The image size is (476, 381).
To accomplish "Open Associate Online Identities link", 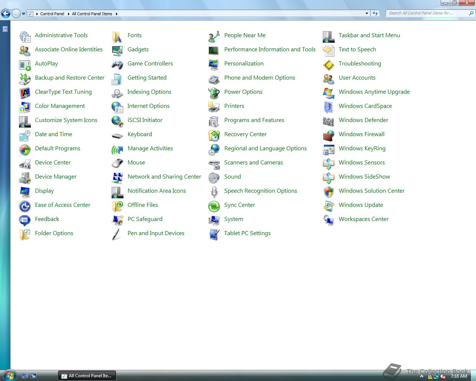I will click(x=69, y=49).
